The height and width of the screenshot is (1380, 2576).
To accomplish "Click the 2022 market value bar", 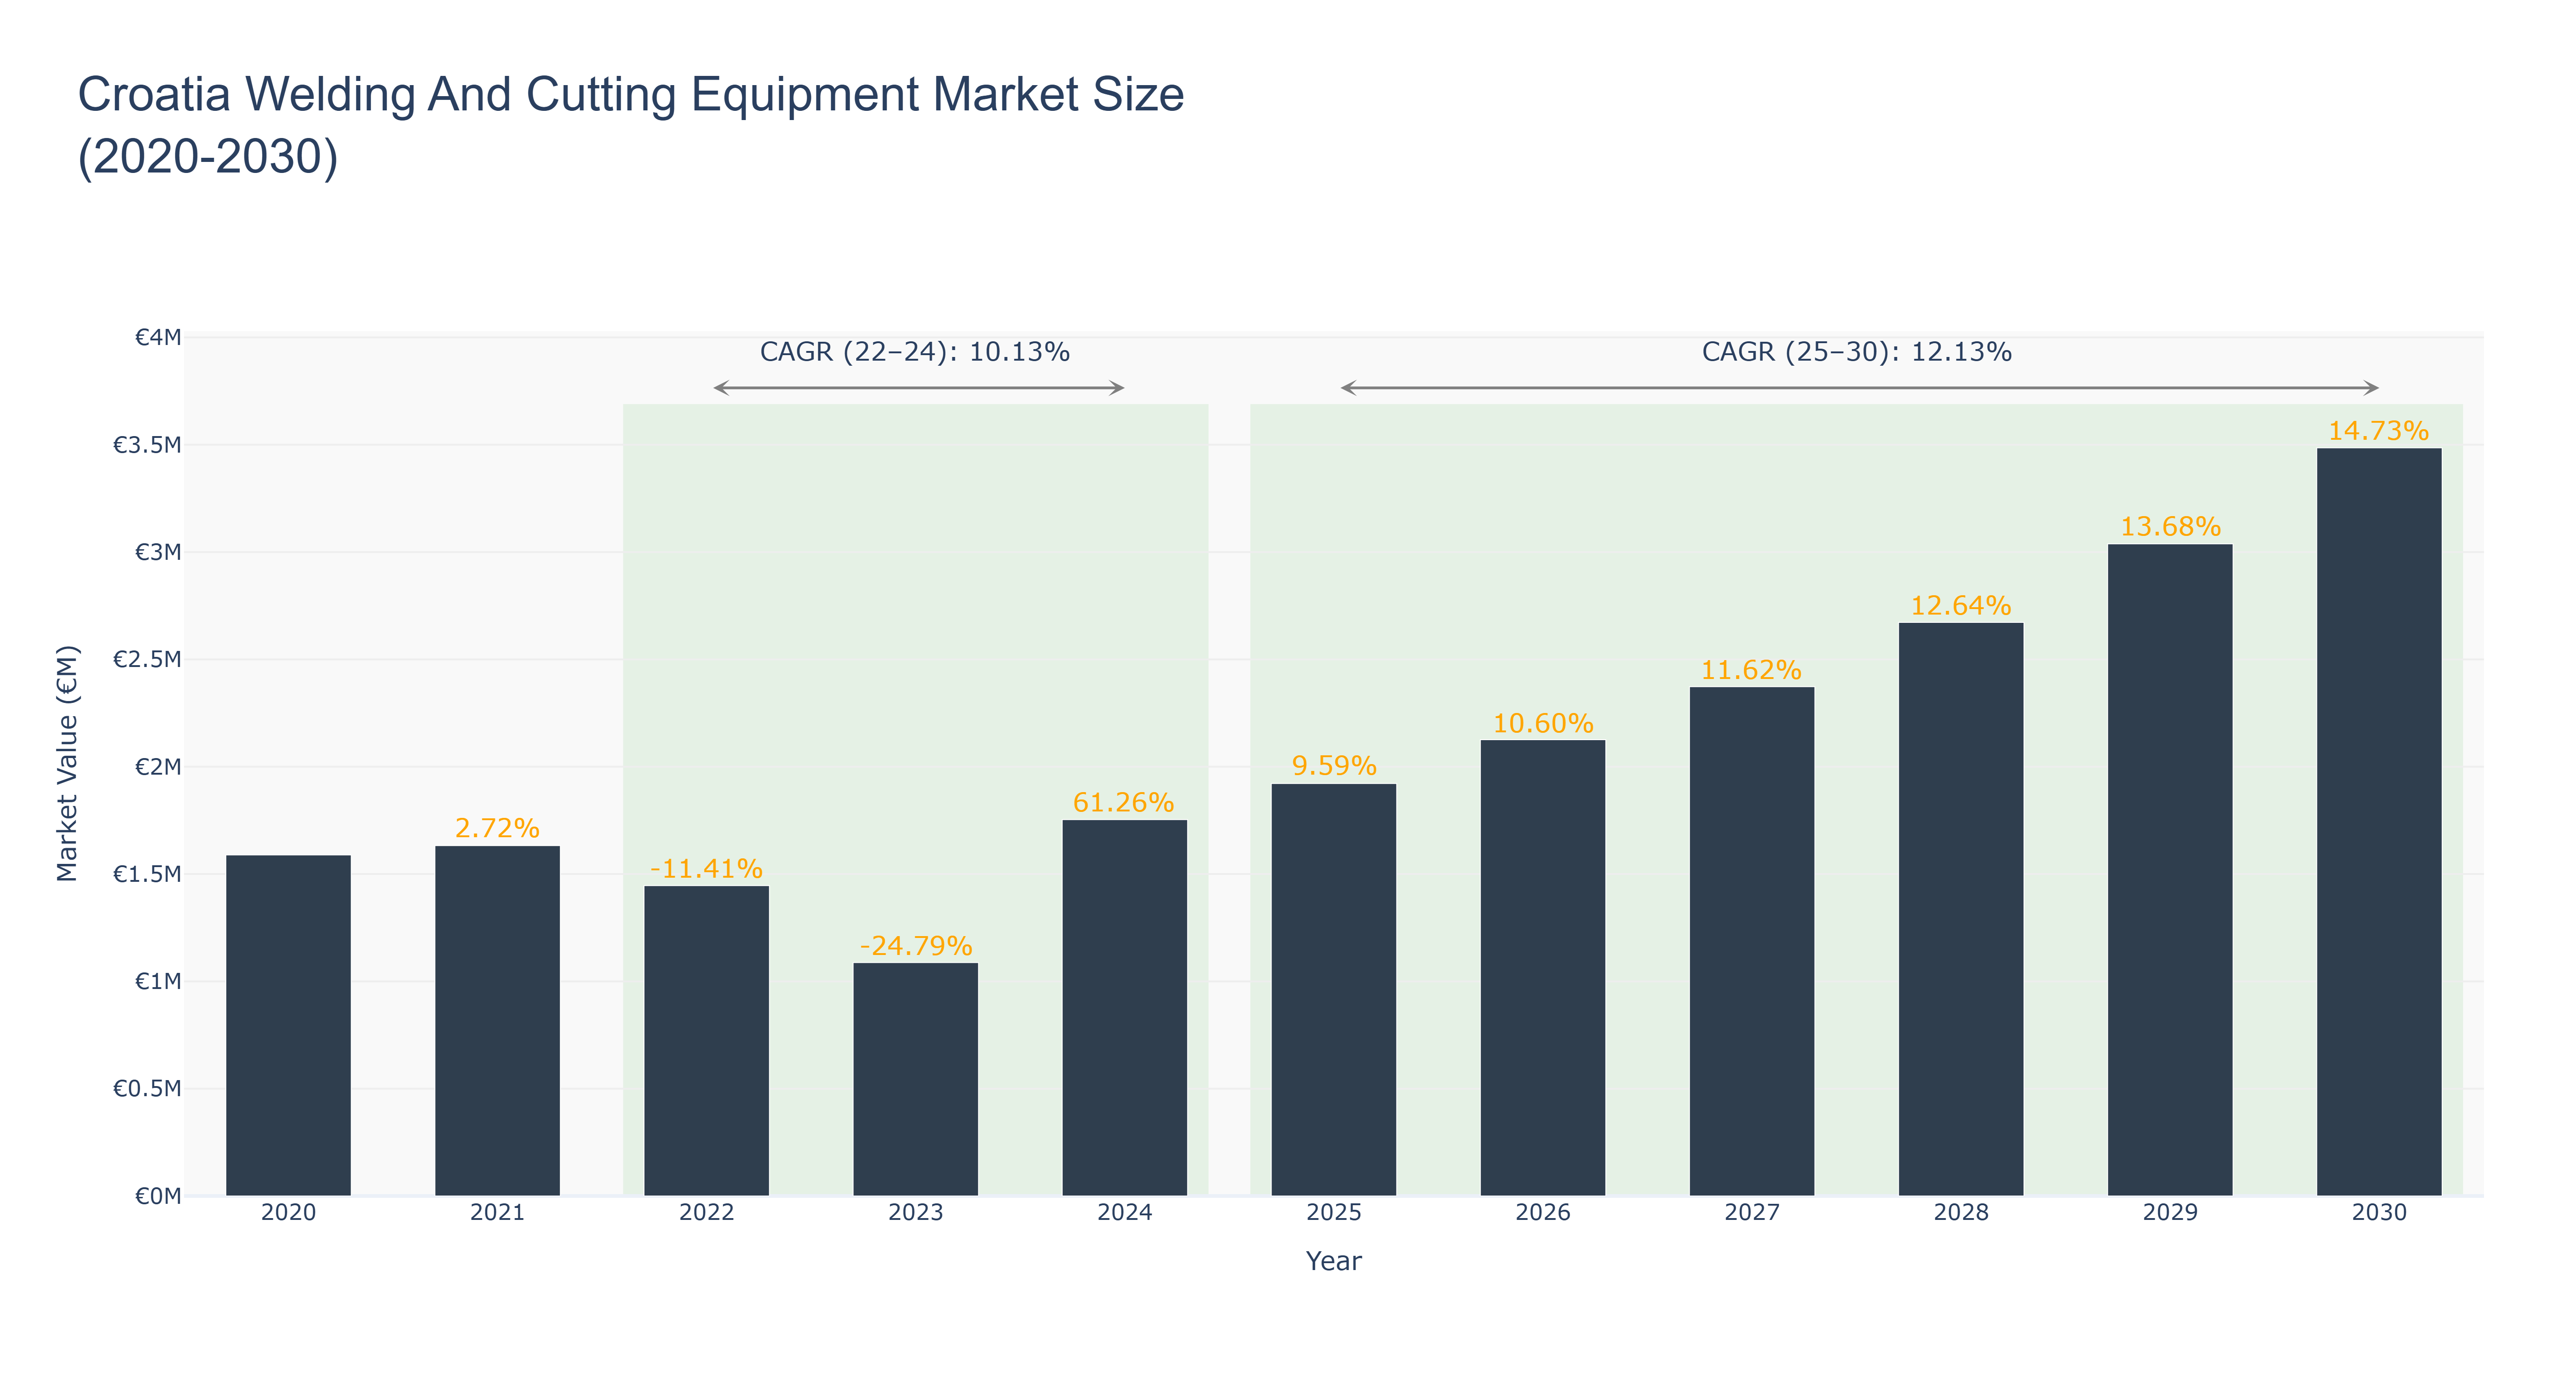I will tap(706, 1041).
